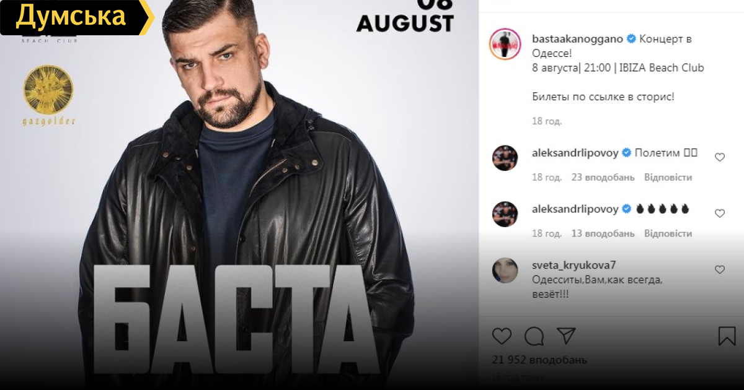Image resolution: width=744 pixels, height=390 pixels.
Task: Like sveta_kryukova7's comment heart
Action: click(x=720, y=270)
